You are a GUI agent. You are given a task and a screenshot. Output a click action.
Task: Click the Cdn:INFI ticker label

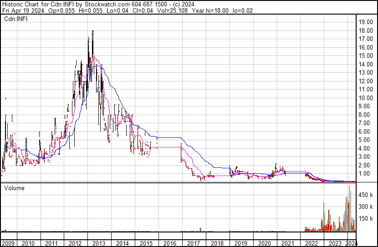16,19
